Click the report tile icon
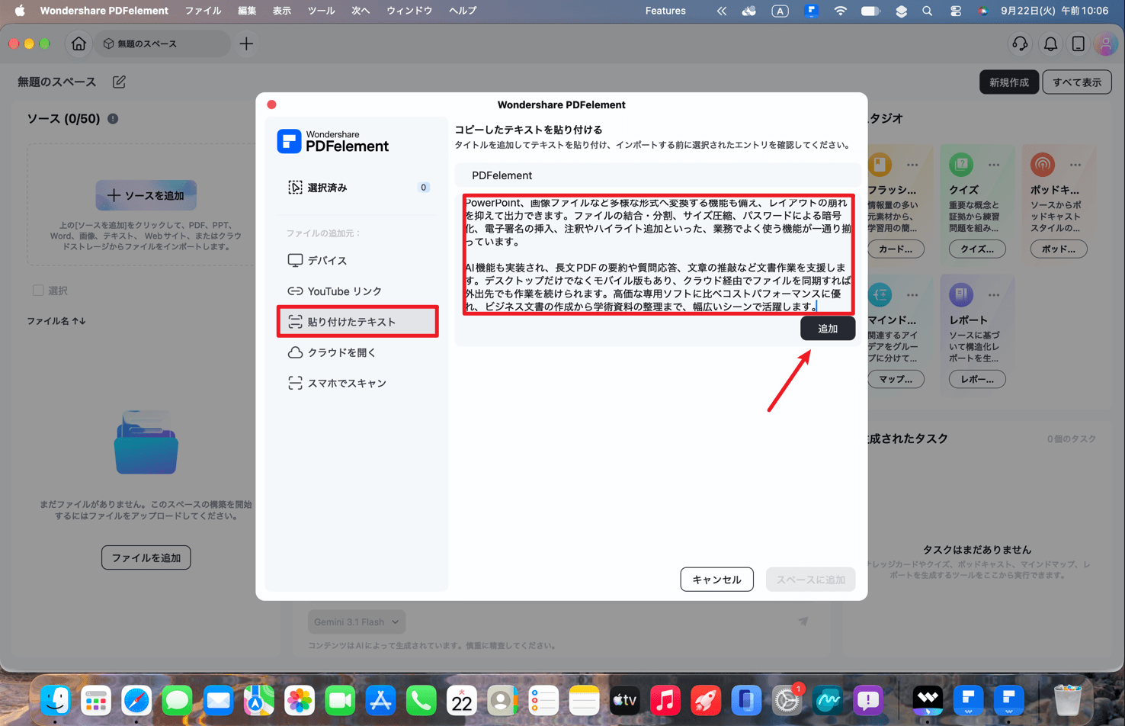The width and height of the screenshot is (1125, 726). pyautogui.click(x=961, y=294)
